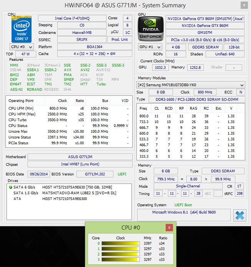Click the DDR3-1600 memory type field
This screenshot has height=267, width=251.
click(197, 99)
